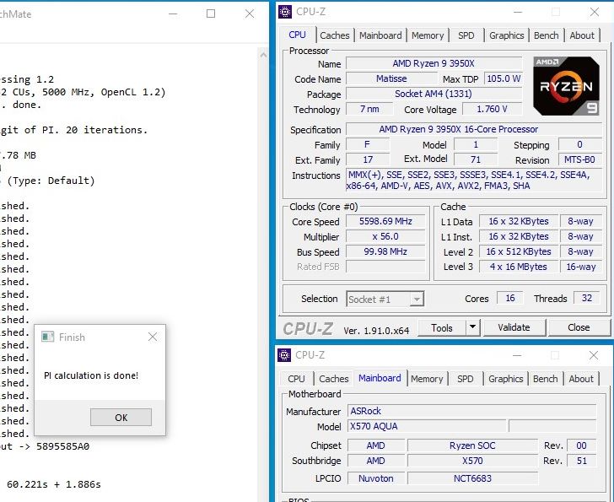
Task: Click the Threads value 32
Action: pos(587,299)
